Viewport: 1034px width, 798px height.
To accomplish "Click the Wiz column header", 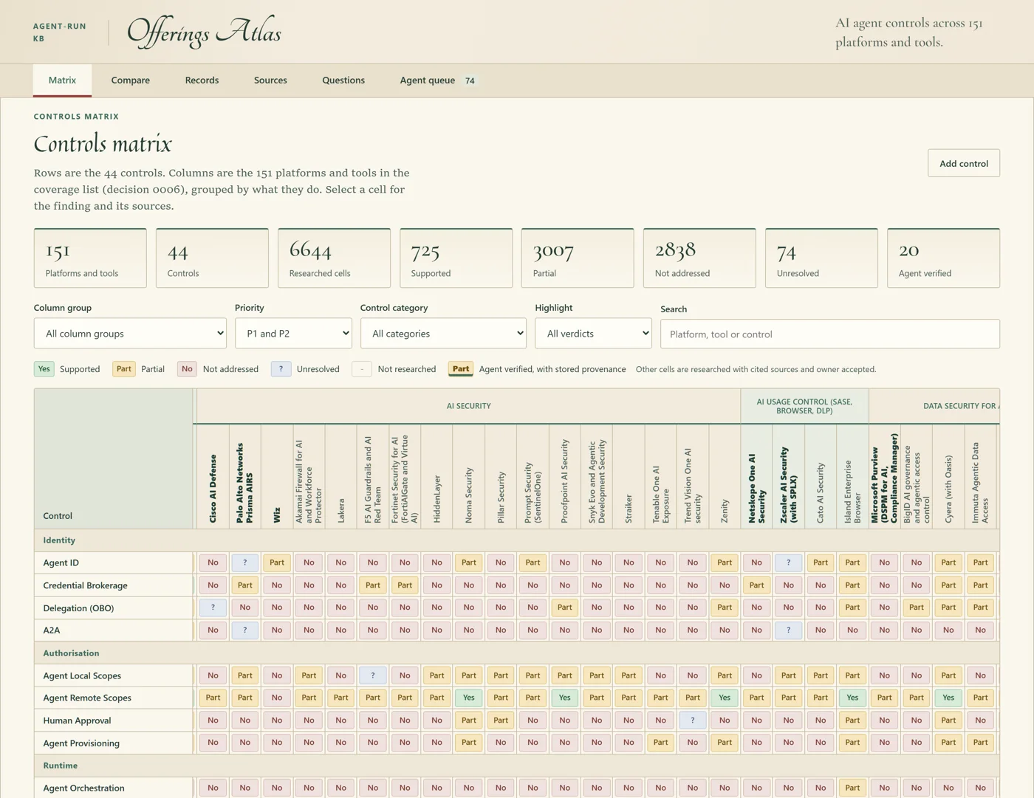I will 277,477.
